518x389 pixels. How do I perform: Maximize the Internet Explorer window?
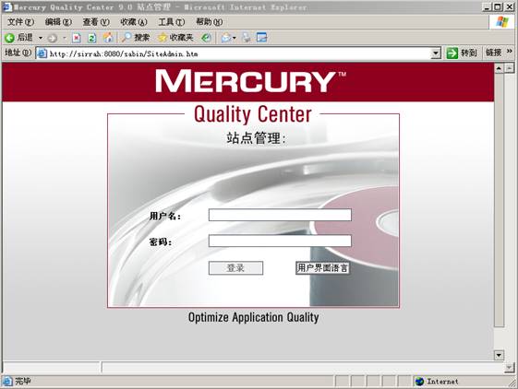pos(498,7)
